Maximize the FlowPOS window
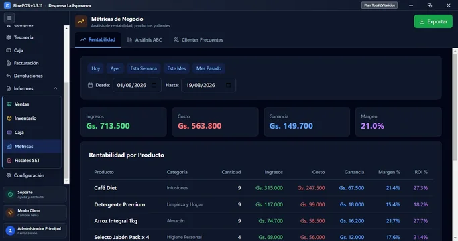The height and width of the screenshot is (241, 458). (430, 5)
